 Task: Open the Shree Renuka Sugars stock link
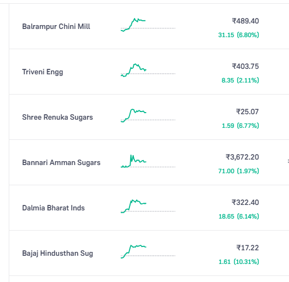coord(57,117)
